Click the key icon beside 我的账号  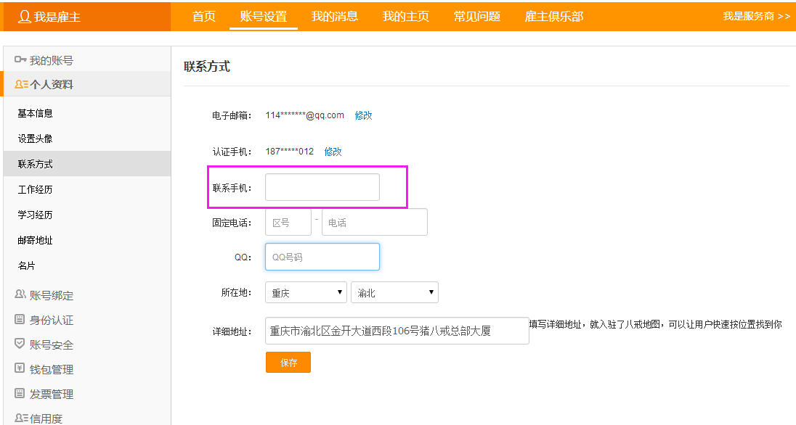[20, 60]
